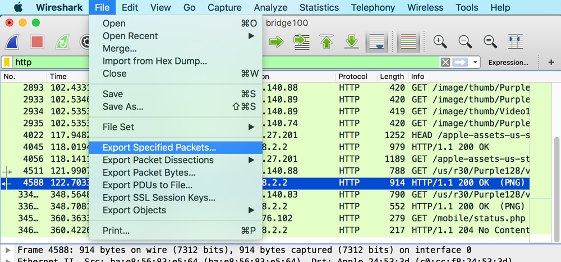Start capture with the blue shark fin icon

[x=12, y=42]
